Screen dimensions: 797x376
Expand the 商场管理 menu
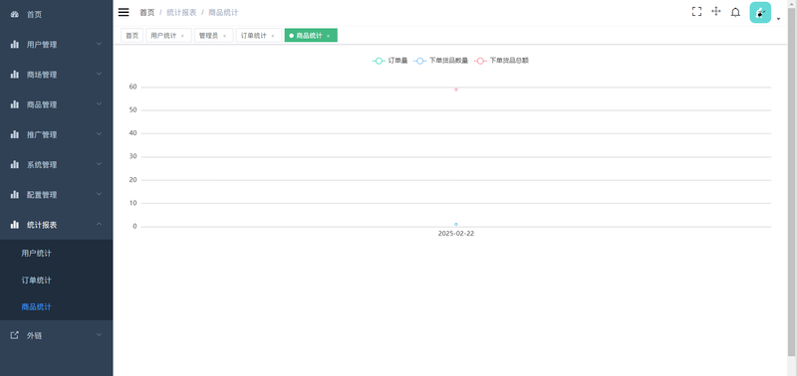click(x=57, y=75)
